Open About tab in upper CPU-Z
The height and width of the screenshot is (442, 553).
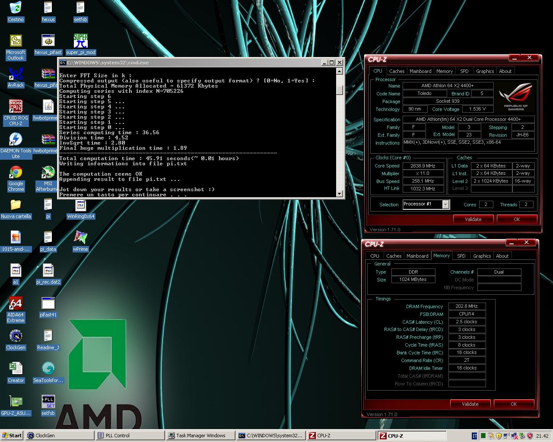pyautogui.click(x=505, y=71)
